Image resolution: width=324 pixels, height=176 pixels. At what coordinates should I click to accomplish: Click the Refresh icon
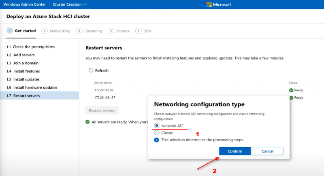(91, 70)
